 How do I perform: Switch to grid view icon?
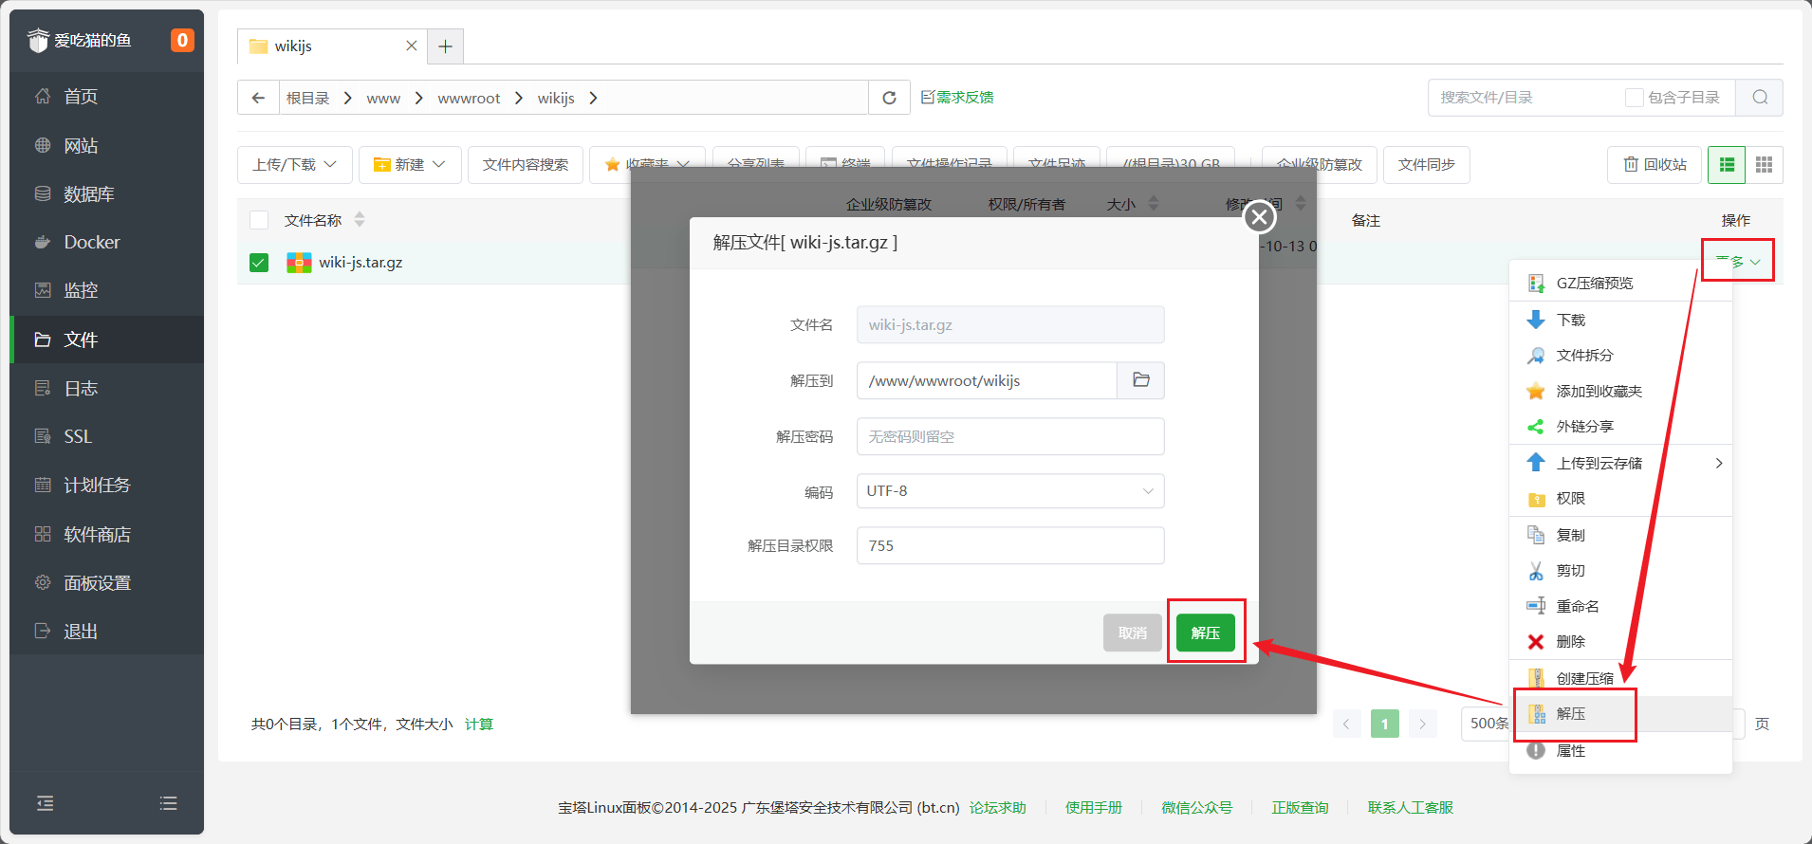1764,165
